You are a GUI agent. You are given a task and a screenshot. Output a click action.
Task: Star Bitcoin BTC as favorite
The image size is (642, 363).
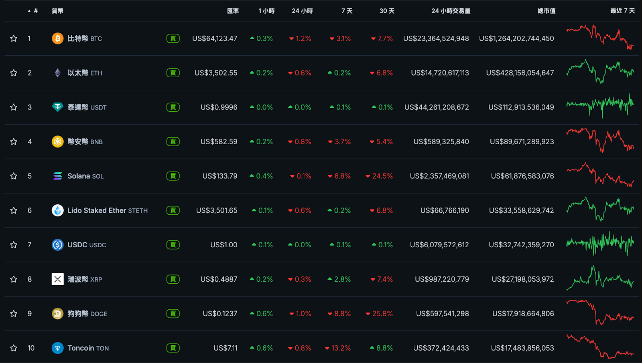coord(14,38)
